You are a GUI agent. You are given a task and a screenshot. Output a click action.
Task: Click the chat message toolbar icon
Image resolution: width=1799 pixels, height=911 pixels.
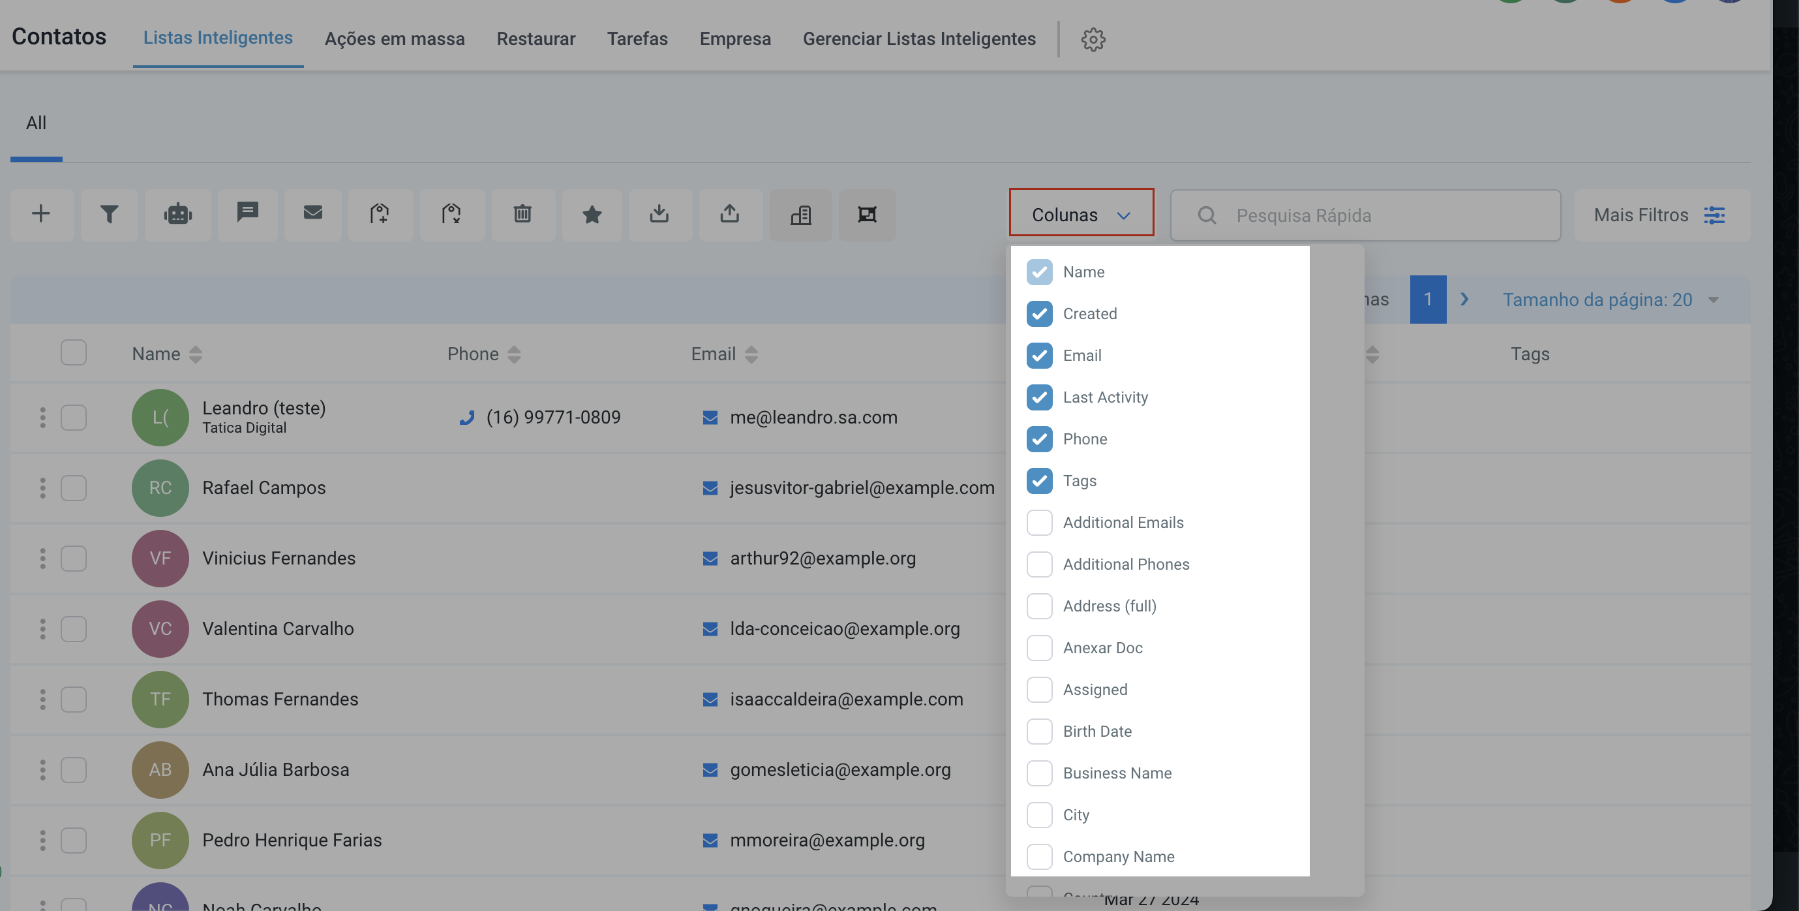click(247, 212)
